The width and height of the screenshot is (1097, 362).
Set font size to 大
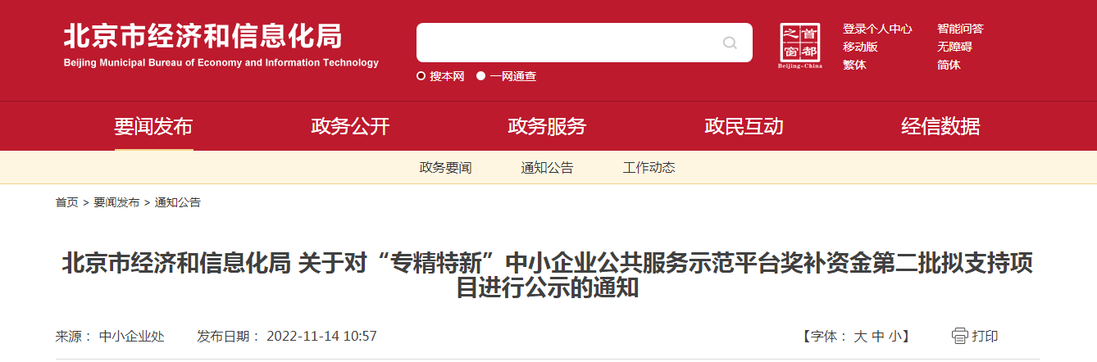[x=860, y=336]
